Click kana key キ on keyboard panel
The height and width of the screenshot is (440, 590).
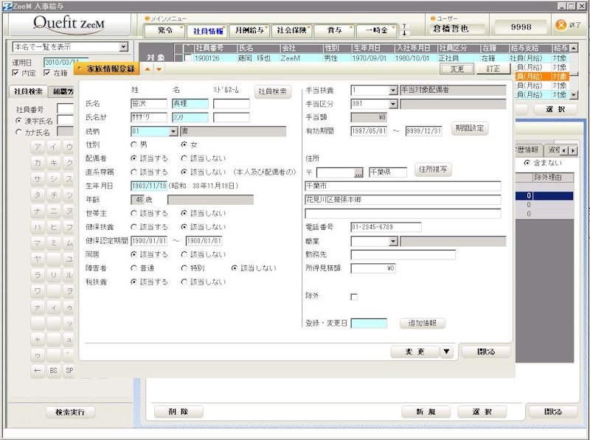click(x=53, y=163)
